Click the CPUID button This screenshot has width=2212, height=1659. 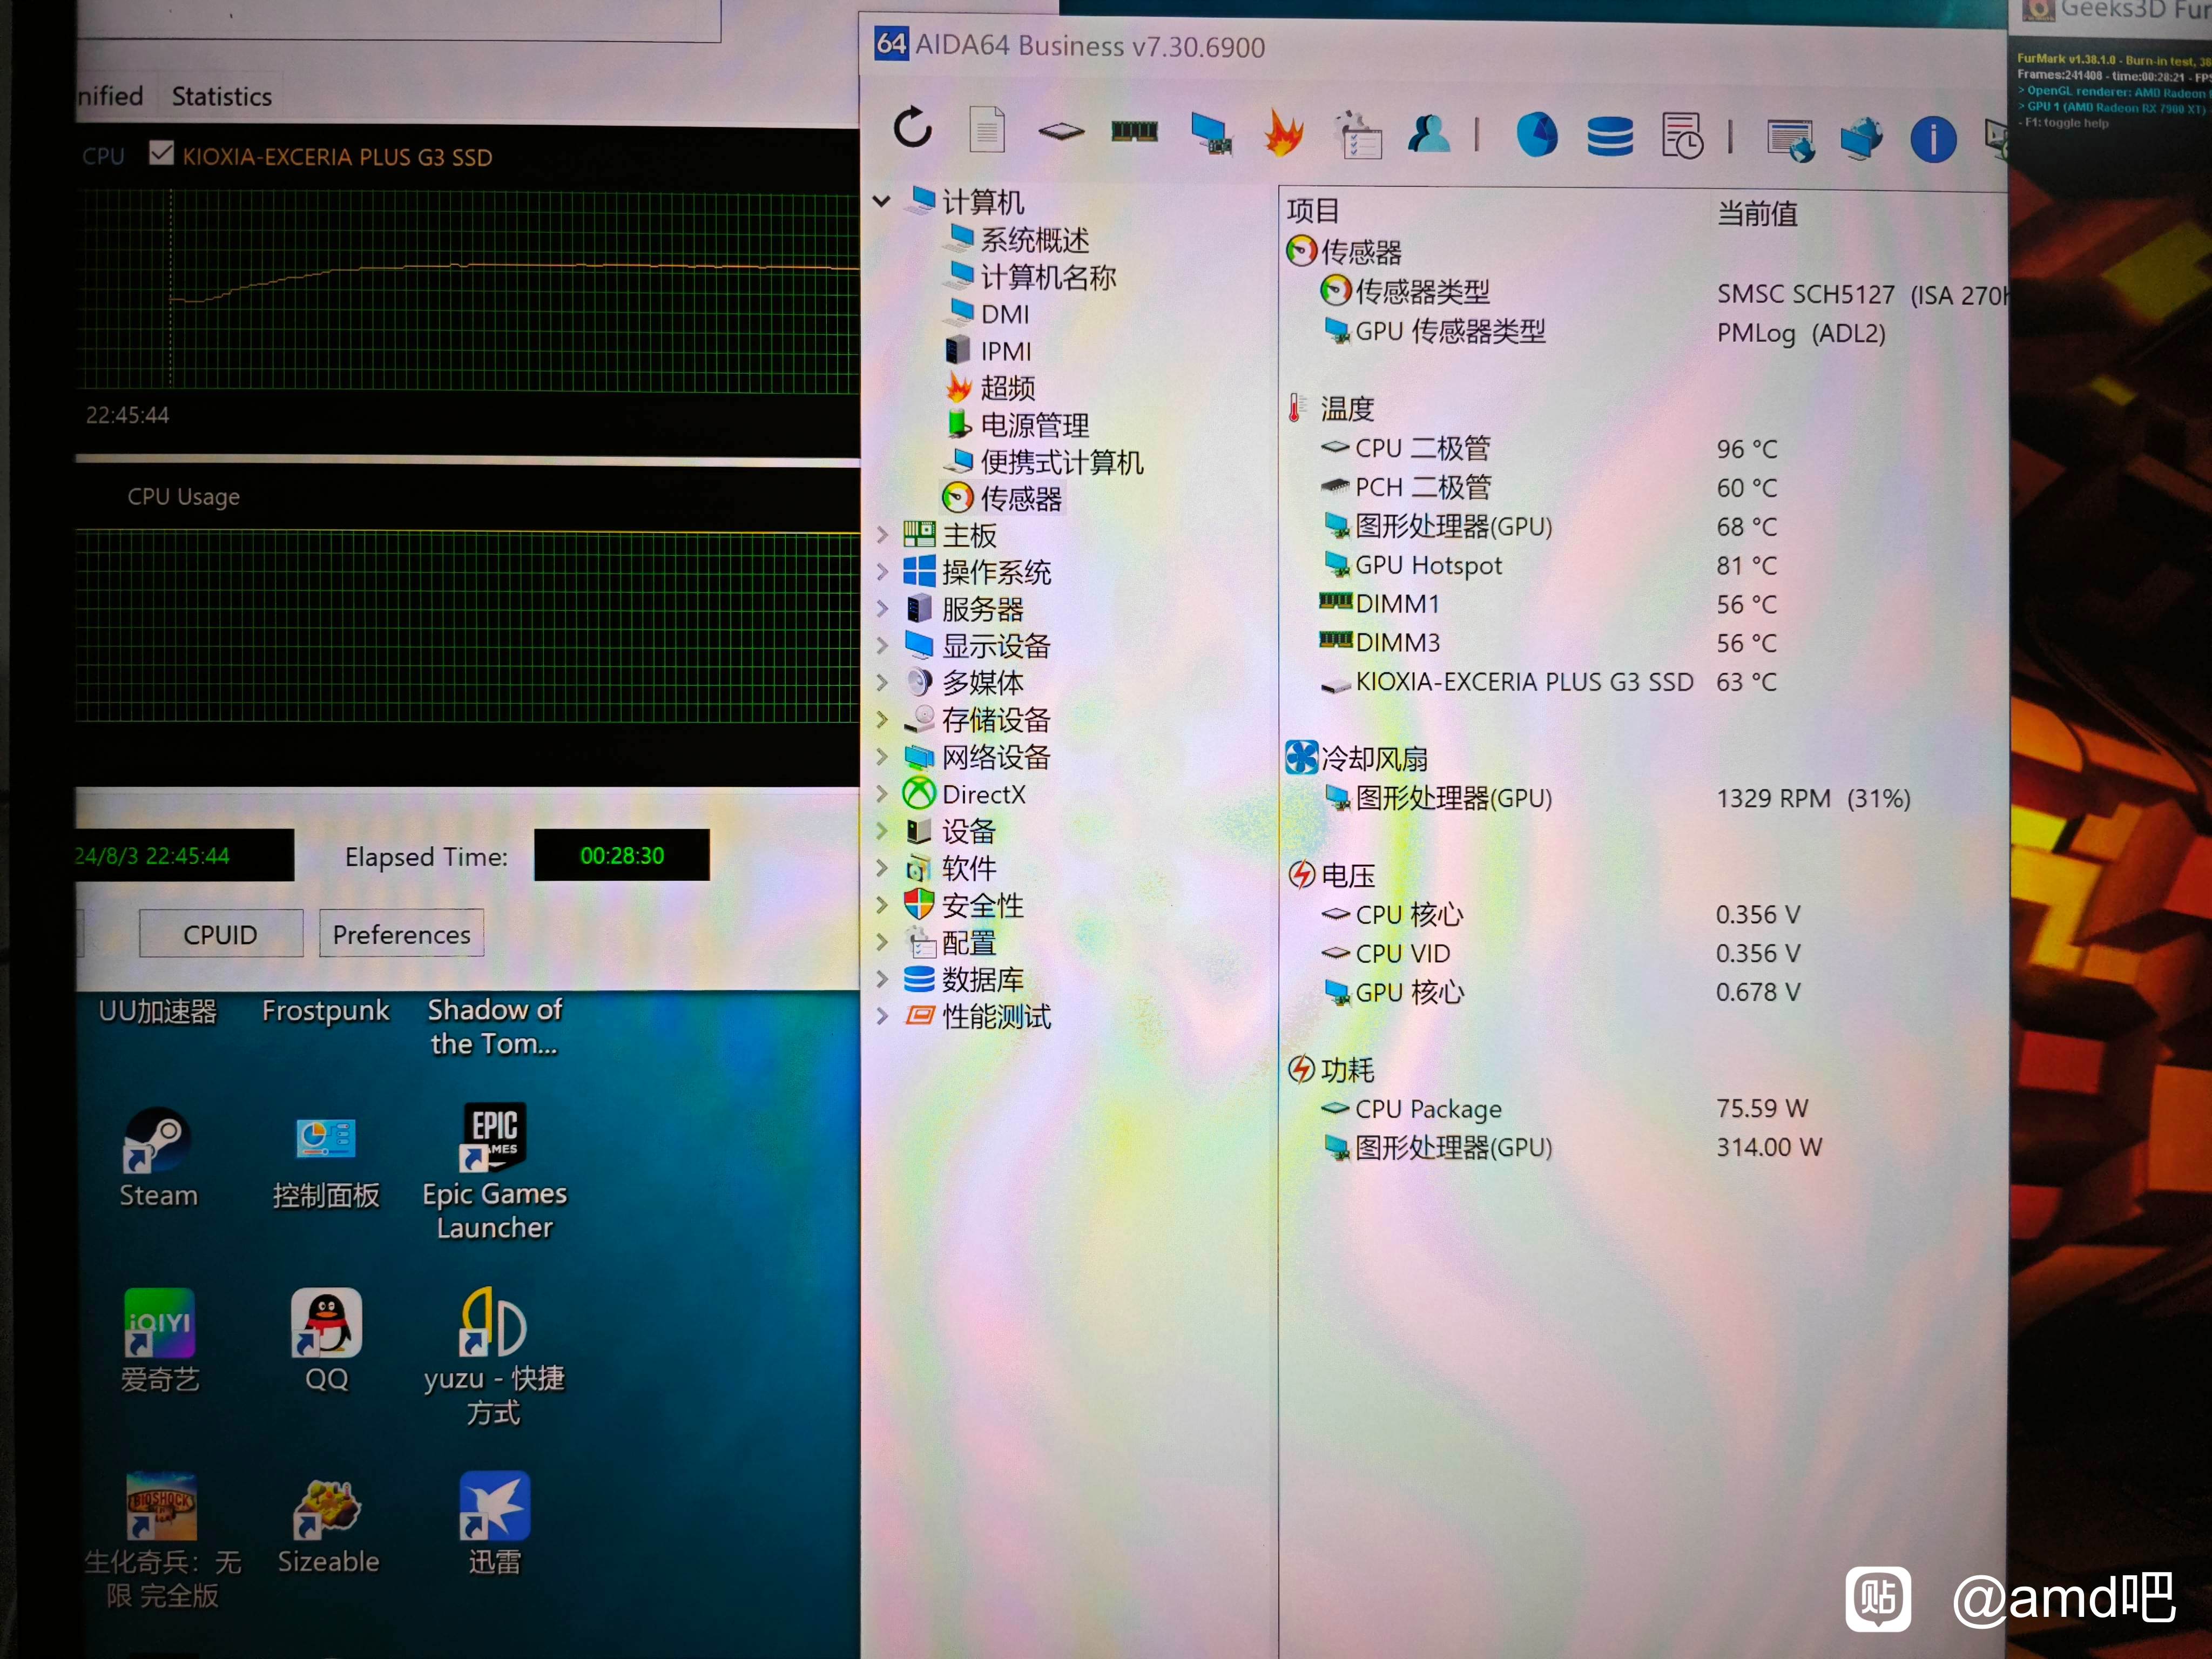pos(220,934)
